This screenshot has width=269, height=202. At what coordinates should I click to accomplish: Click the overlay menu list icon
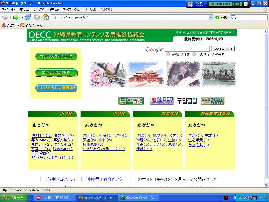point(246,4)
